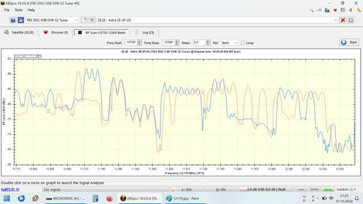The height and width of the screenshot is (204, 363).
Task: Click the dish positioner icon in top-right toolbar
Action: [x=319, y=10]
